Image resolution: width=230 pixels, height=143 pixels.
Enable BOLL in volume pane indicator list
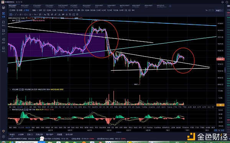pos(85,107)
